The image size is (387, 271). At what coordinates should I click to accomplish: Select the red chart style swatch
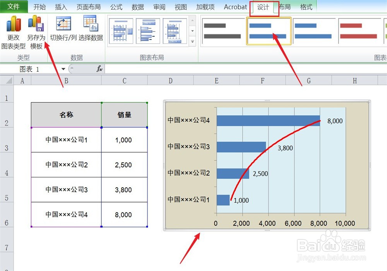(x=359, y=31)
